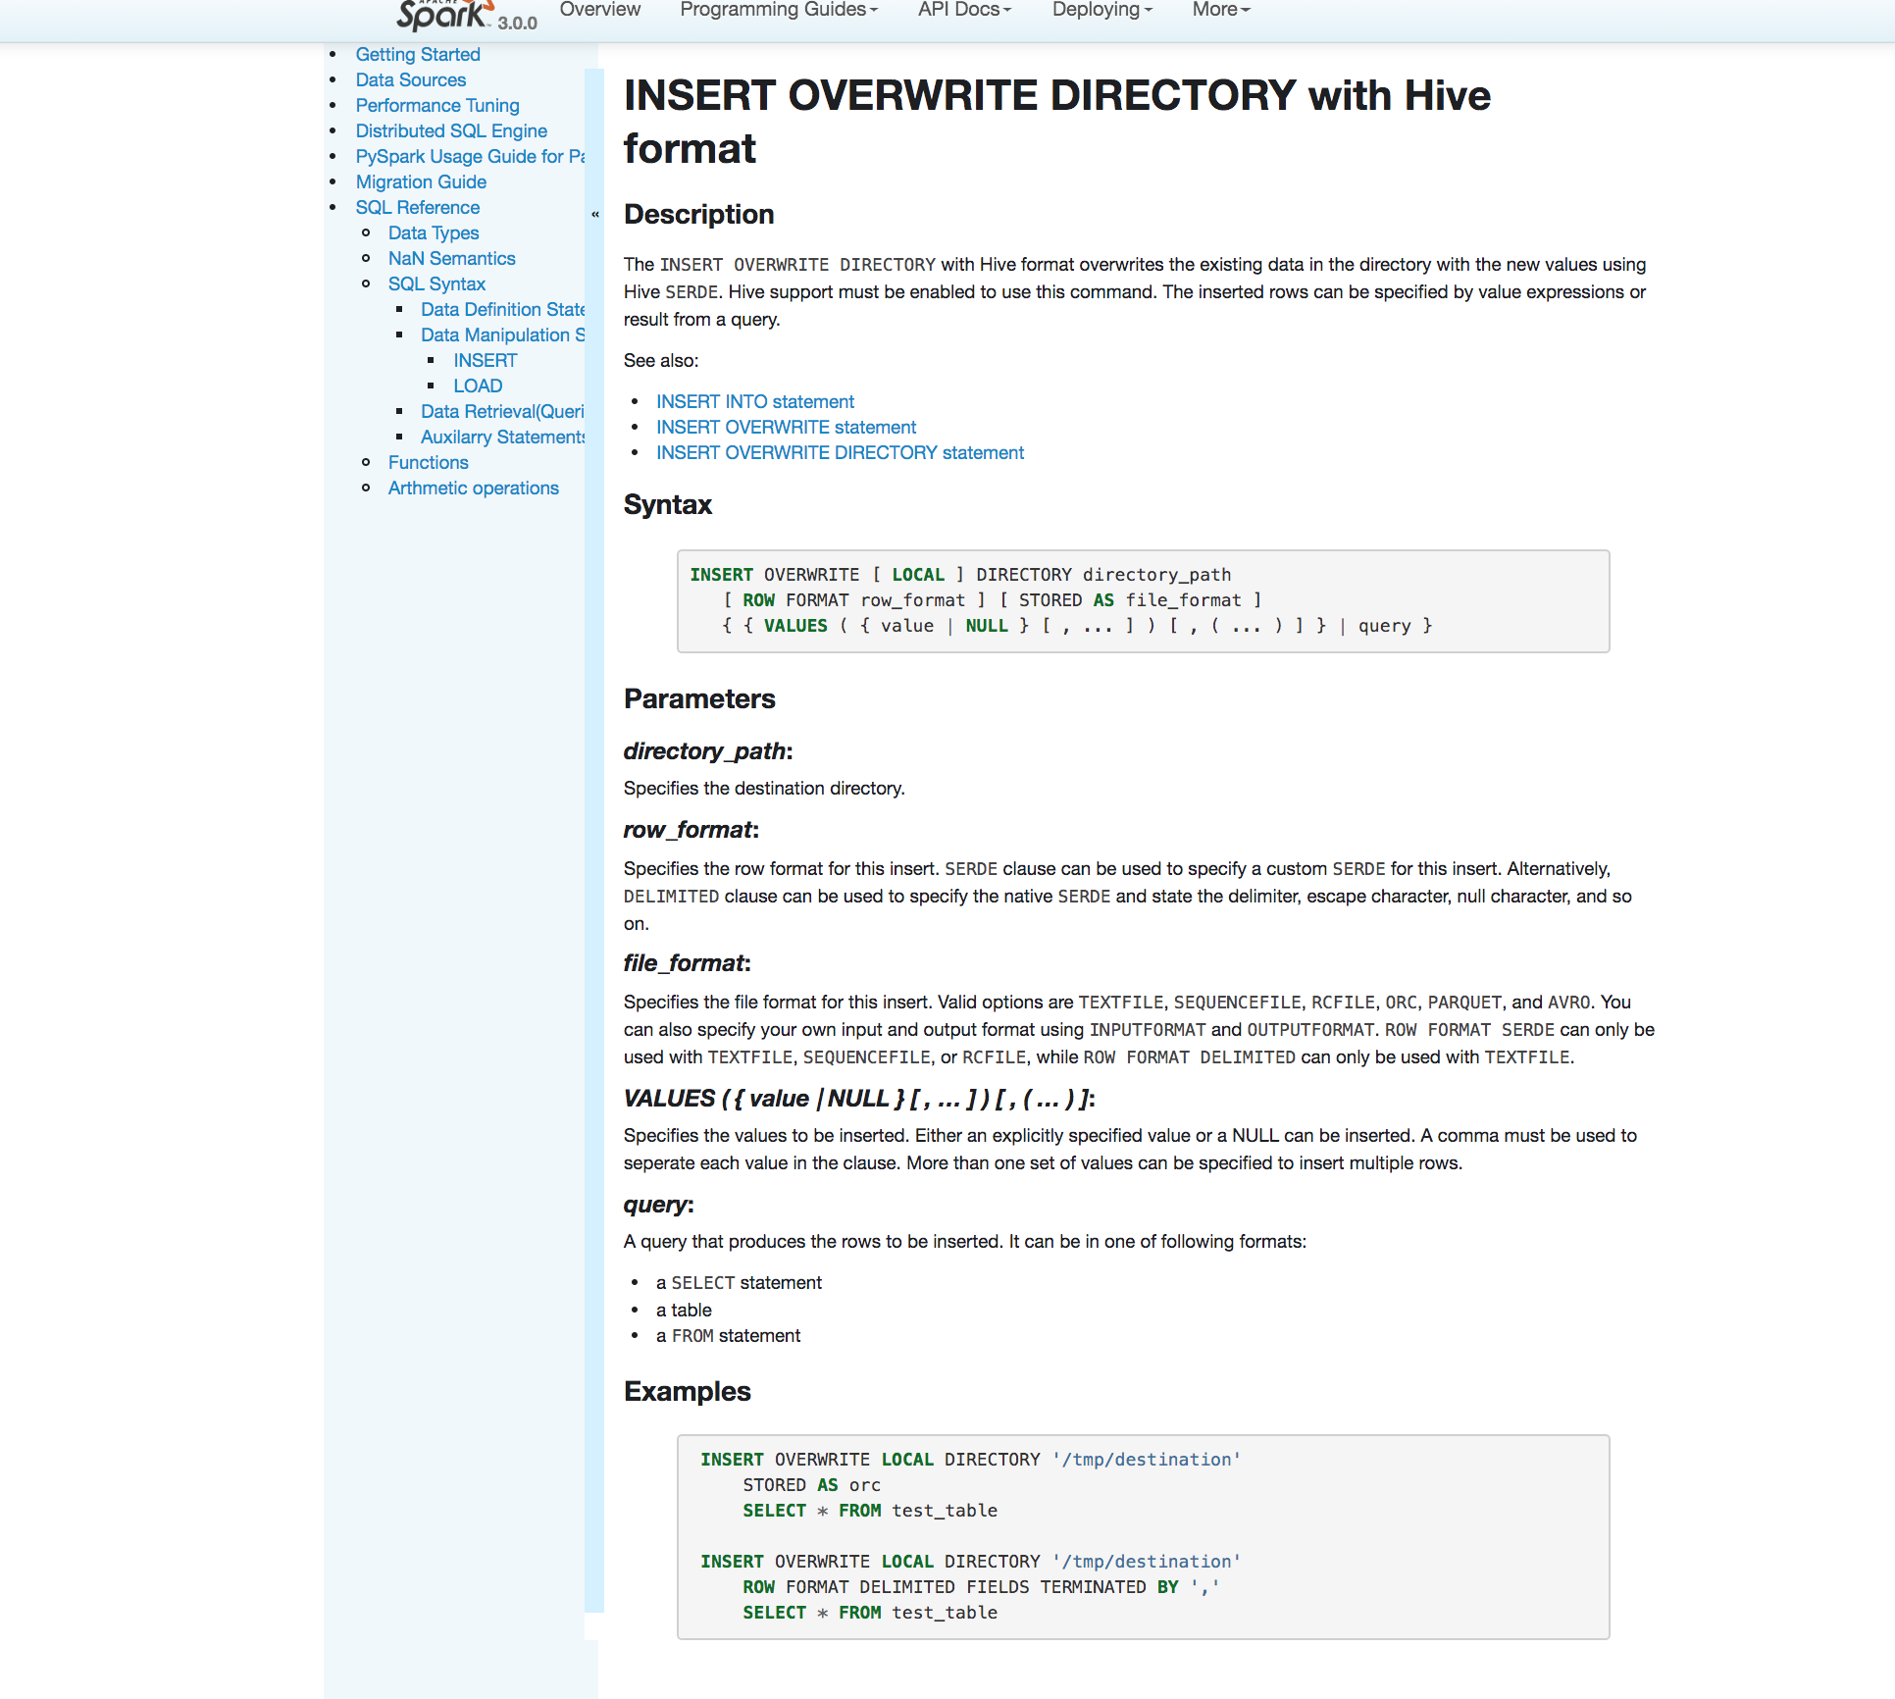Screen dimensions: 1895x1699
Task: Navigate to NaN Semantics page
Action: click(x=451, y=258)
